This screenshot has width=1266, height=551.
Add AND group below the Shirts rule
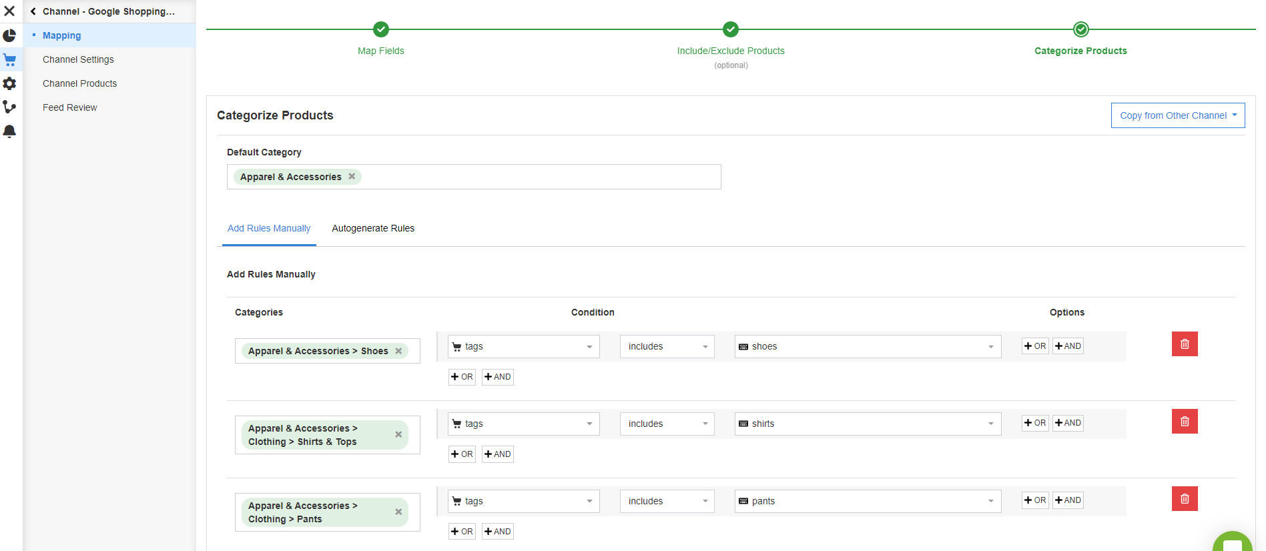[x=498, y=454]
